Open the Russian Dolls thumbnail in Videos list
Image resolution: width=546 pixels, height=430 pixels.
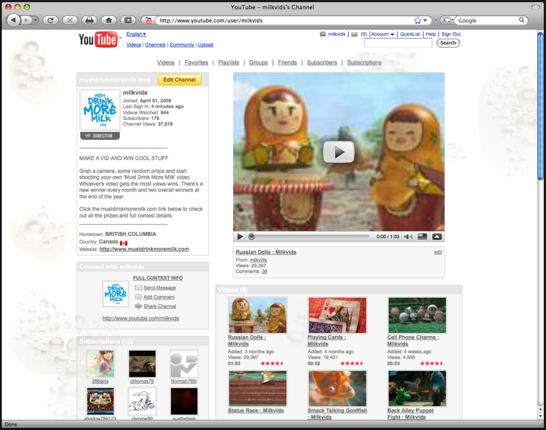[258, 315]
